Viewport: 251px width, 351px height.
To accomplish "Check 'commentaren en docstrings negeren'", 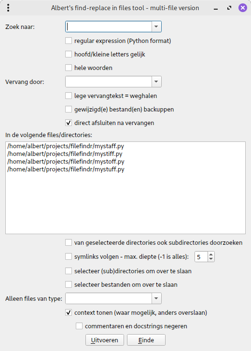I will pos(79,326).
